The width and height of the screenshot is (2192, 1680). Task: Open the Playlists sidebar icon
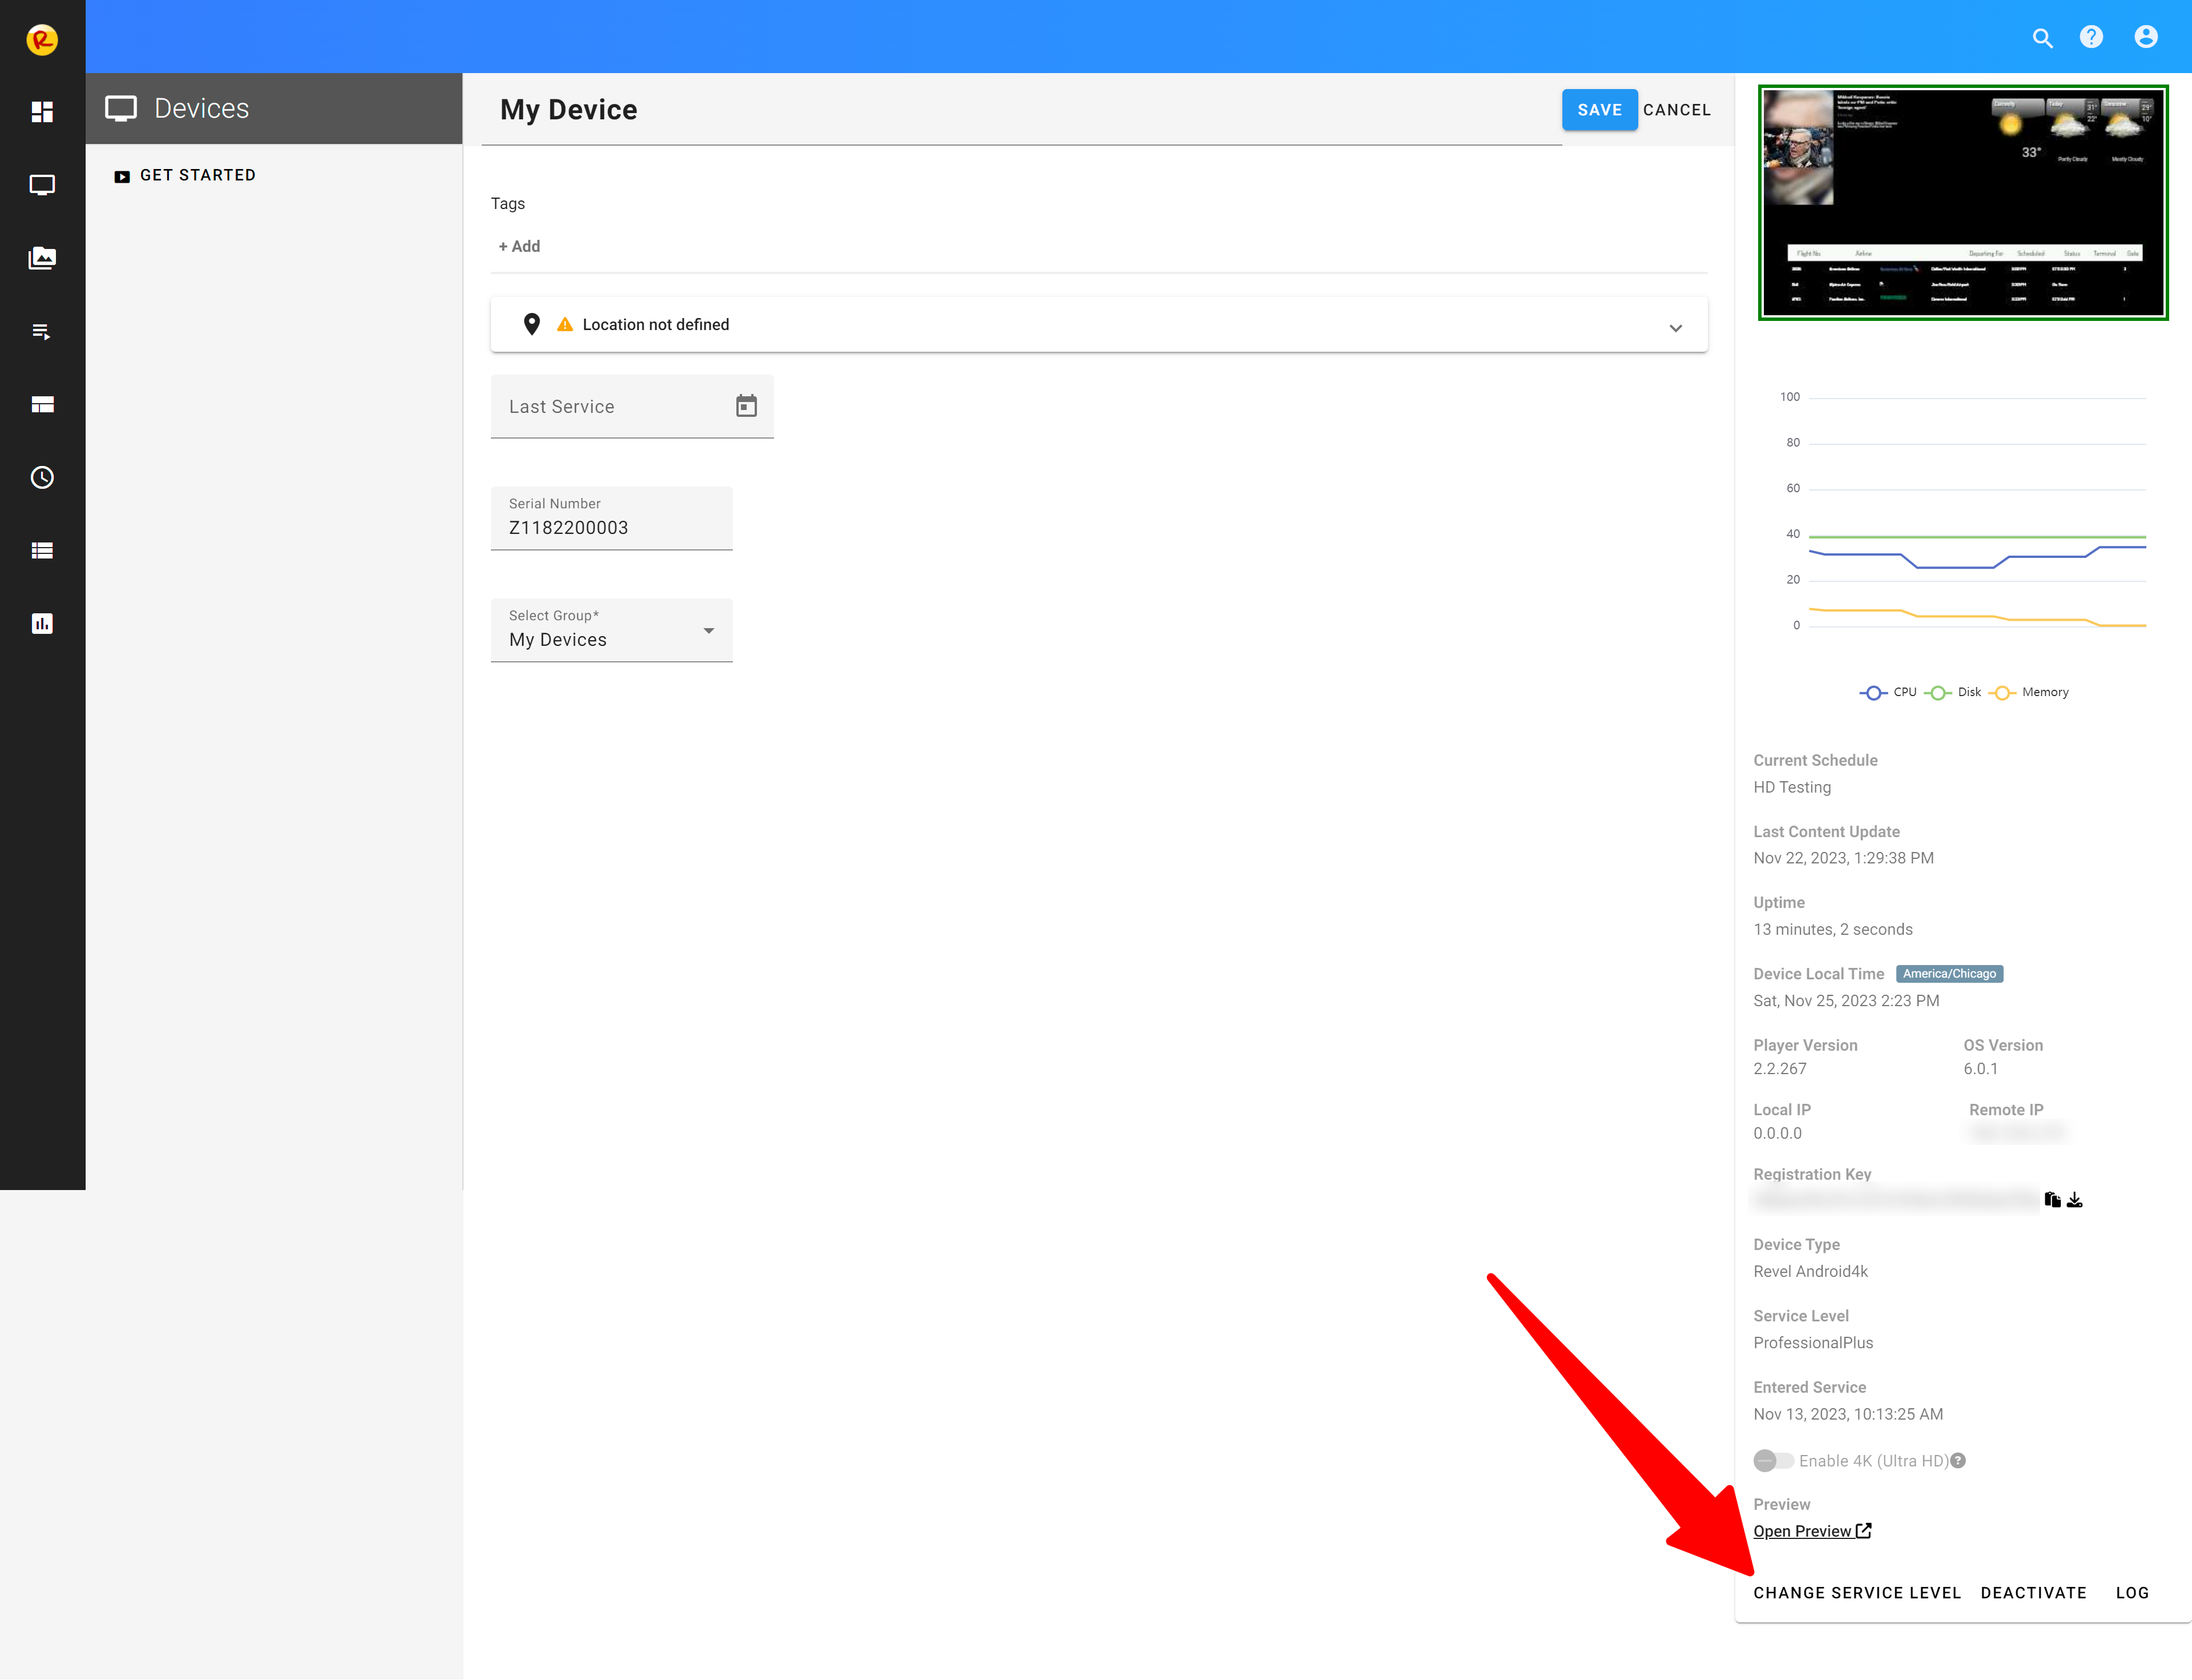point(42,331)
